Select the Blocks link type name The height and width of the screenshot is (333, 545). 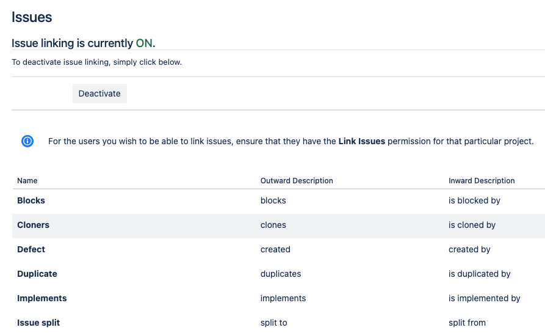31,200
